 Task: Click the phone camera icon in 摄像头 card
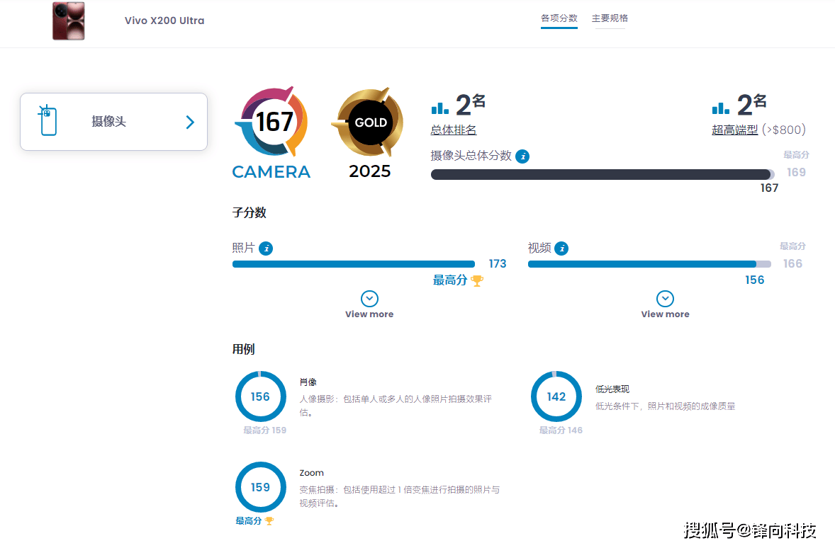coord(47,120)
